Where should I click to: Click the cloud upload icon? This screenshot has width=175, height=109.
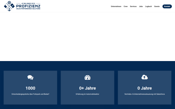coord(145,77)
